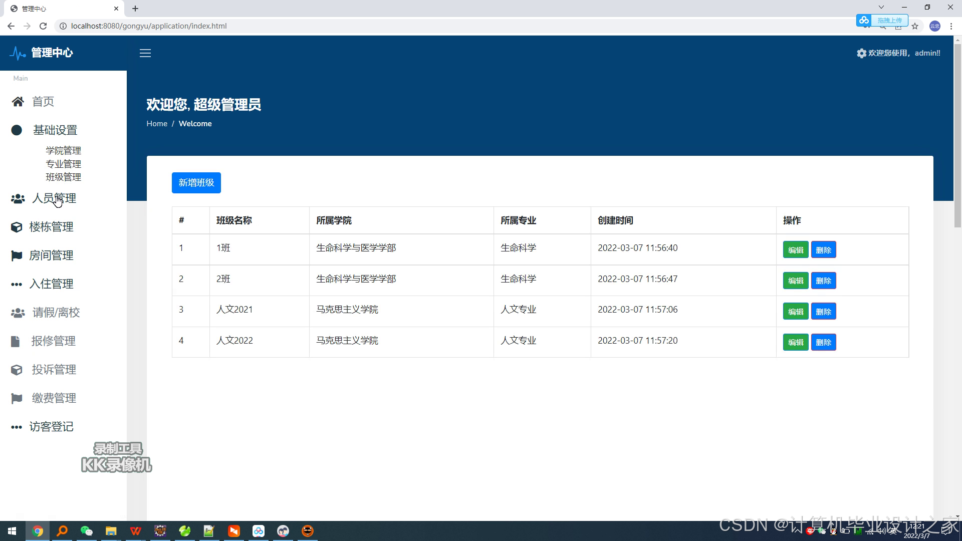This screenshot has width=962, height=541.
Task: Edit the 人文2021 class row
Action: 795,312
